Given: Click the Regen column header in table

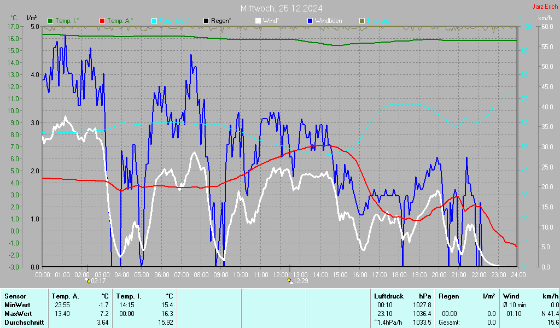Looking at the screenshot, I should (x=449, y=296).
